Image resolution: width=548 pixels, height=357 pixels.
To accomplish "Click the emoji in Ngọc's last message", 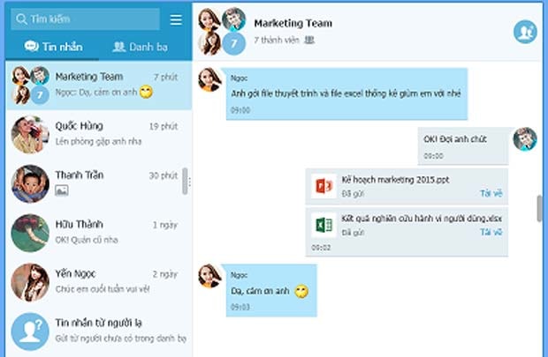I will pyautogui.click(x=301, y=292).
